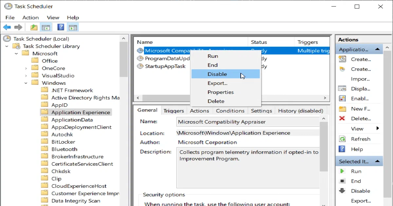The width and height of the screenshot is (393, 206).
Task: Click the green Run arrow icon
Action: [x=342, y=171]
